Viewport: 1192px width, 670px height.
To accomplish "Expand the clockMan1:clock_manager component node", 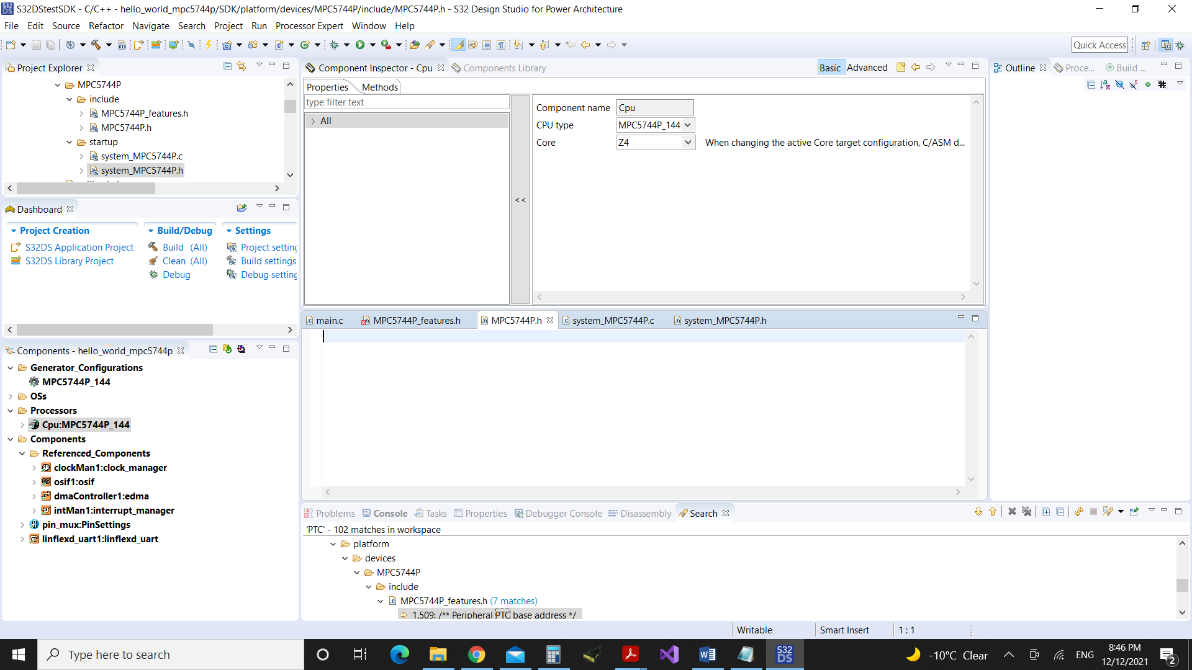I will click(35, 467).
